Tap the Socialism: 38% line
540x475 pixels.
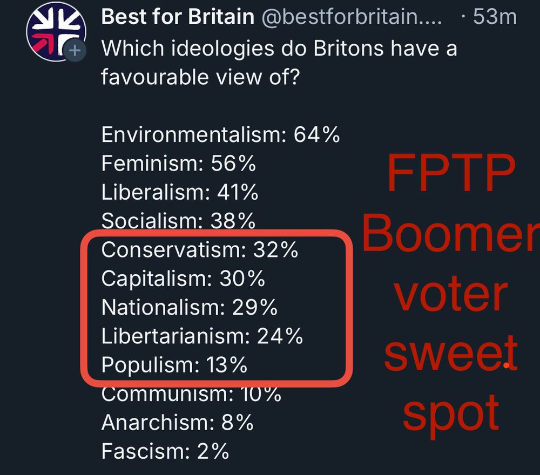point(178,220)
